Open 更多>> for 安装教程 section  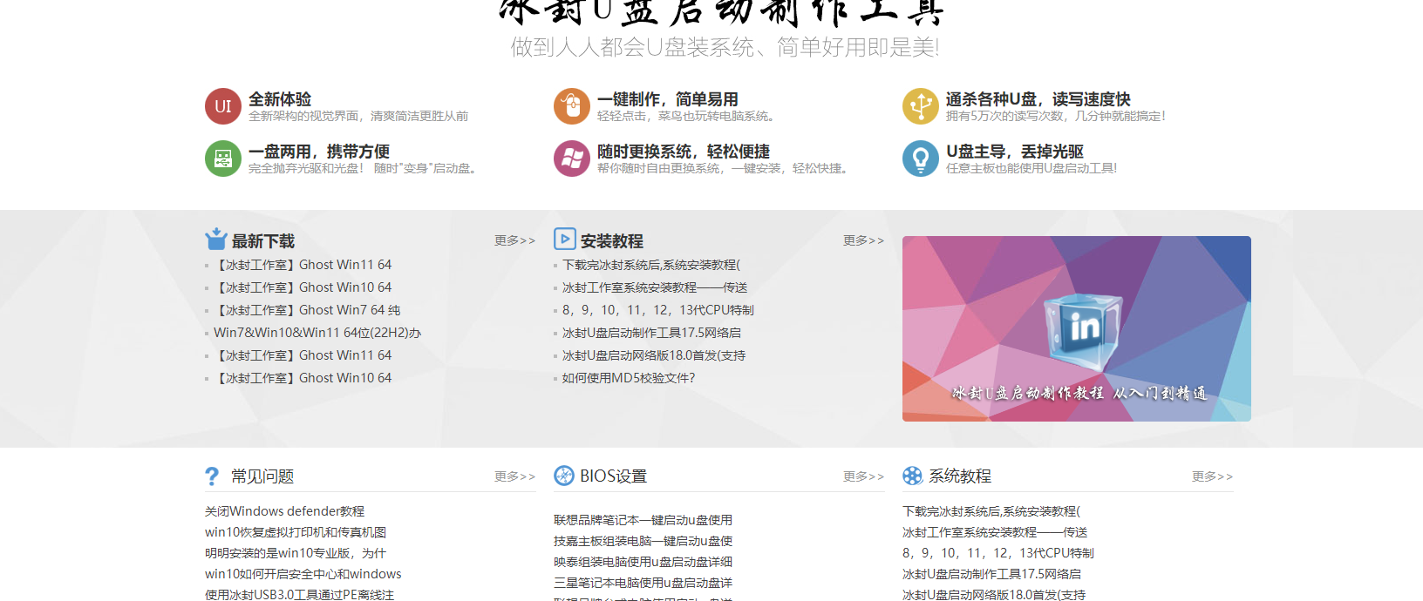tap(864, 240)
